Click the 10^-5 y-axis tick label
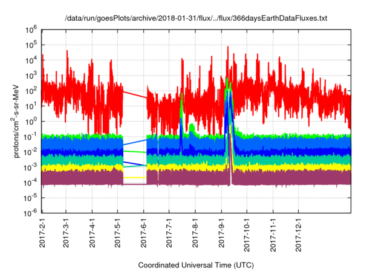Viewport: 387px width, 271px height. click(30, 198)
